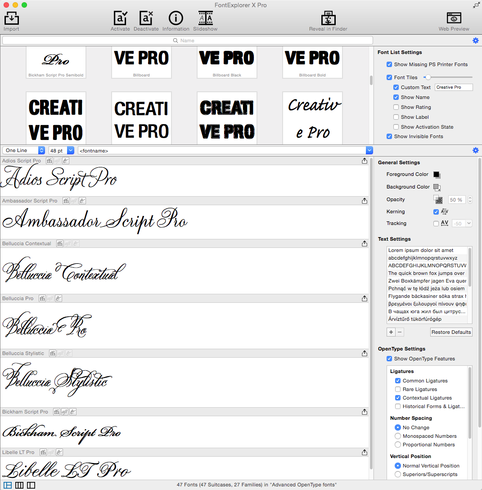The image size is (482, 490).
Task: Select Monospaced Numbers radio button
Action: pos(398,436)
